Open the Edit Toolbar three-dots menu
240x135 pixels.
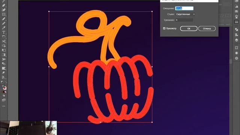click(x=4, y=106)
